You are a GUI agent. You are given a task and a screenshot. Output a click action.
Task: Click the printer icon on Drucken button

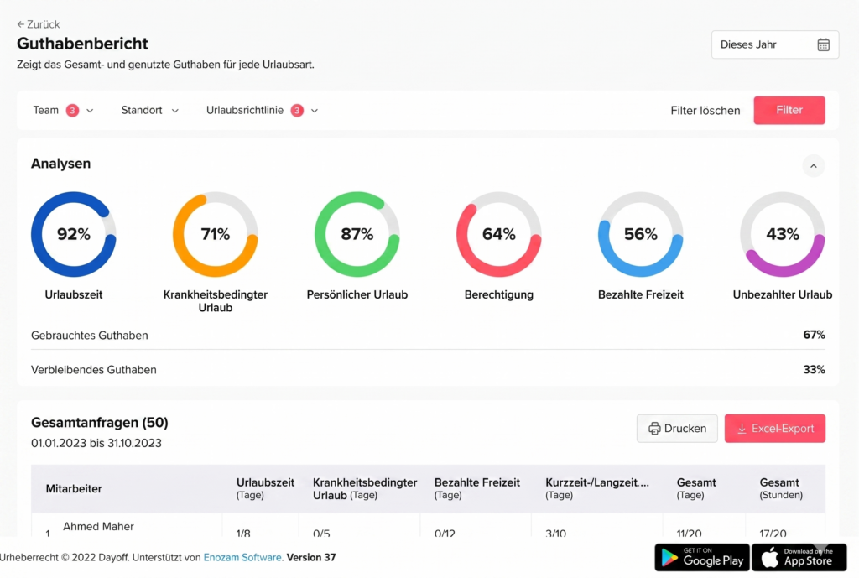[653, 429]
